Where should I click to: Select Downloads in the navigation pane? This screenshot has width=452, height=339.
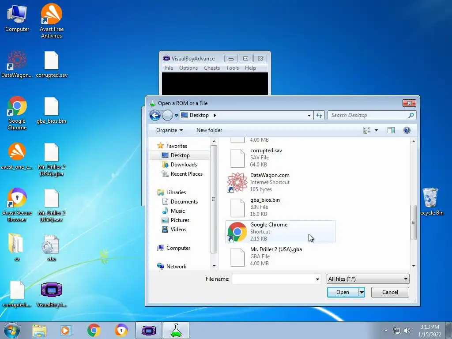(x=184, y=165)
